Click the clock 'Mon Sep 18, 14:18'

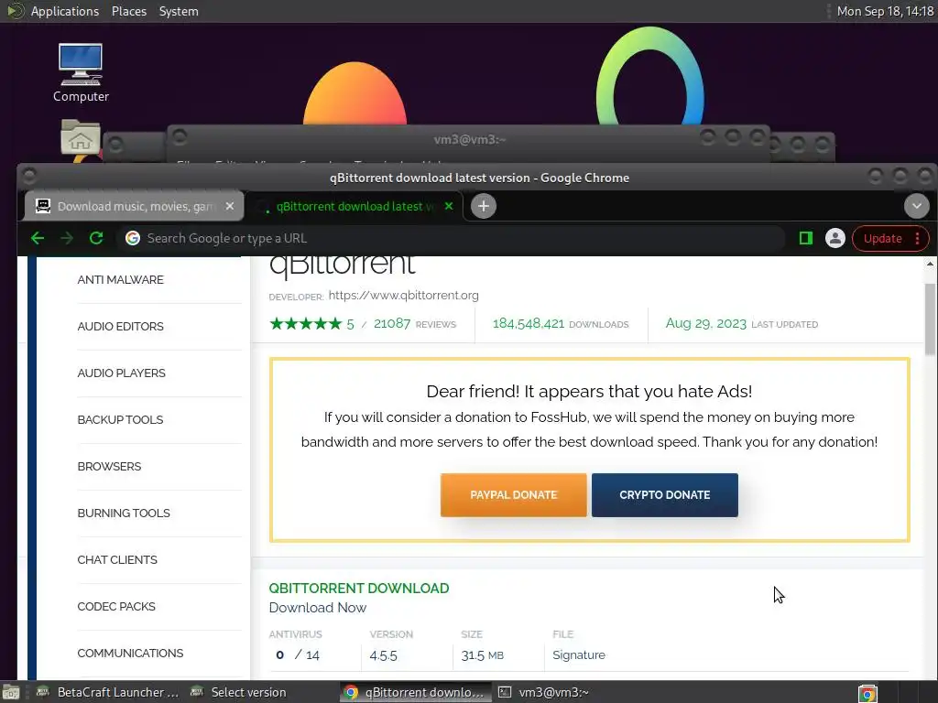point(886,11)
